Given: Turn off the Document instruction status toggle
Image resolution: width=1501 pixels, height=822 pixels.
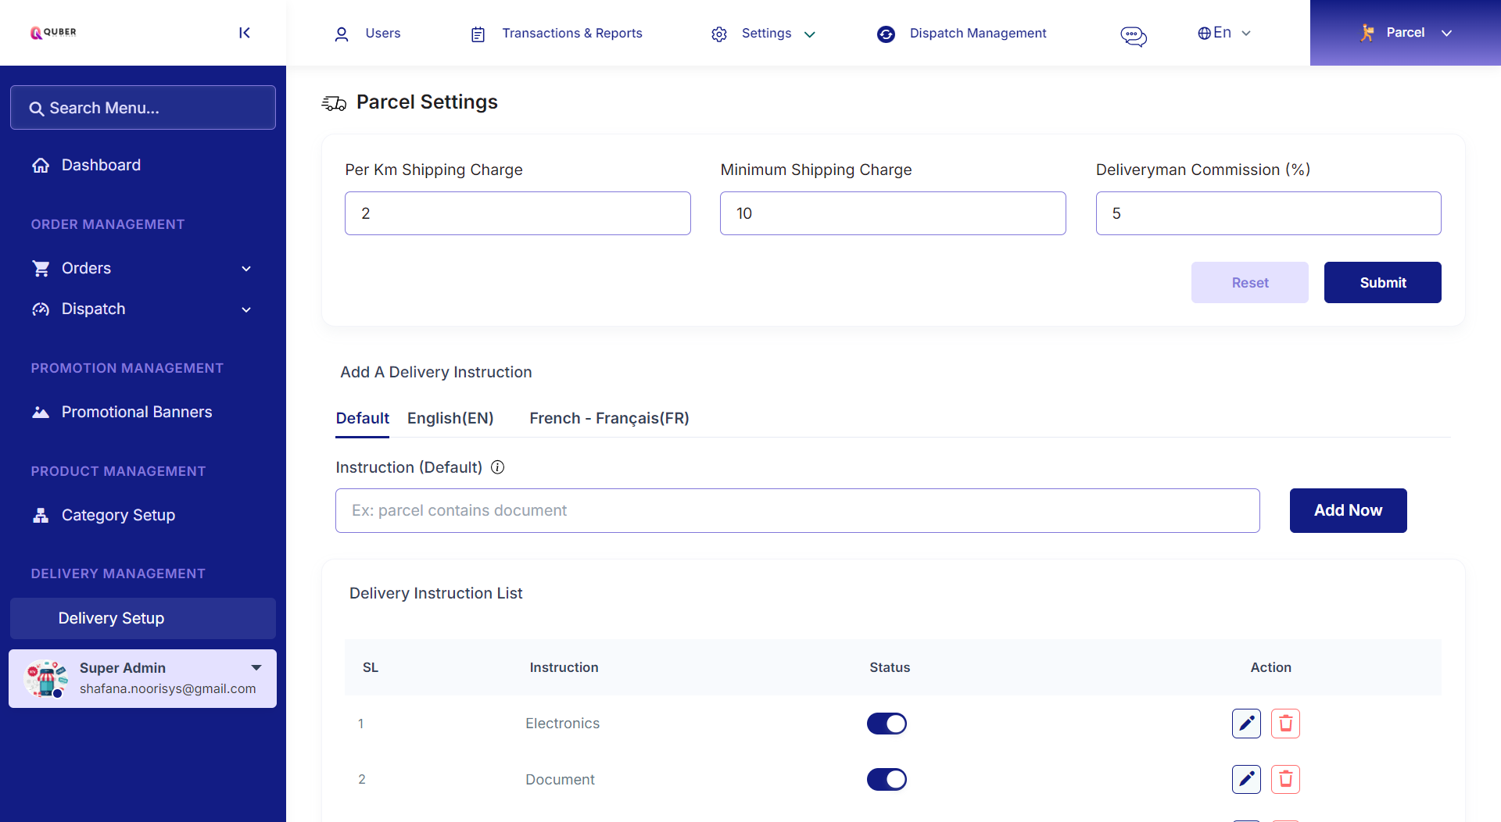Looking at the screenshot, I should tap(887, 779).
